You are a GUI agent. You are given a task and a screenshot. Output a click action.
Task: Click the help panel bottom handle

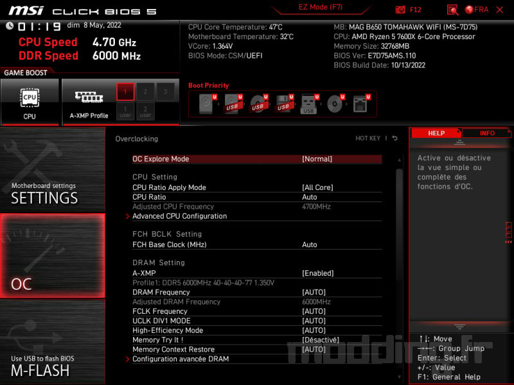pos(459,327)
